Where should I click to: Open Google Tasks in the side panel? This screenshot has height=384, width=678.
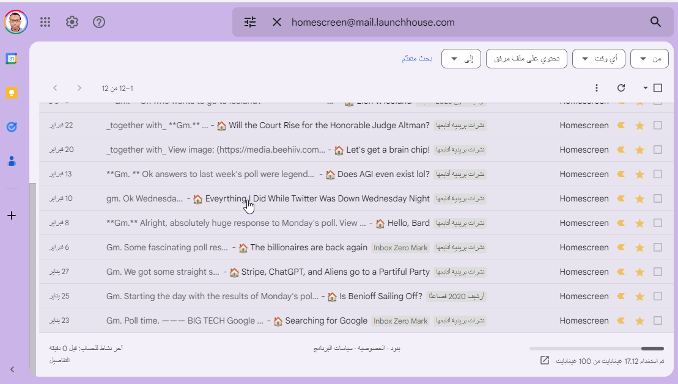[11, 127]
